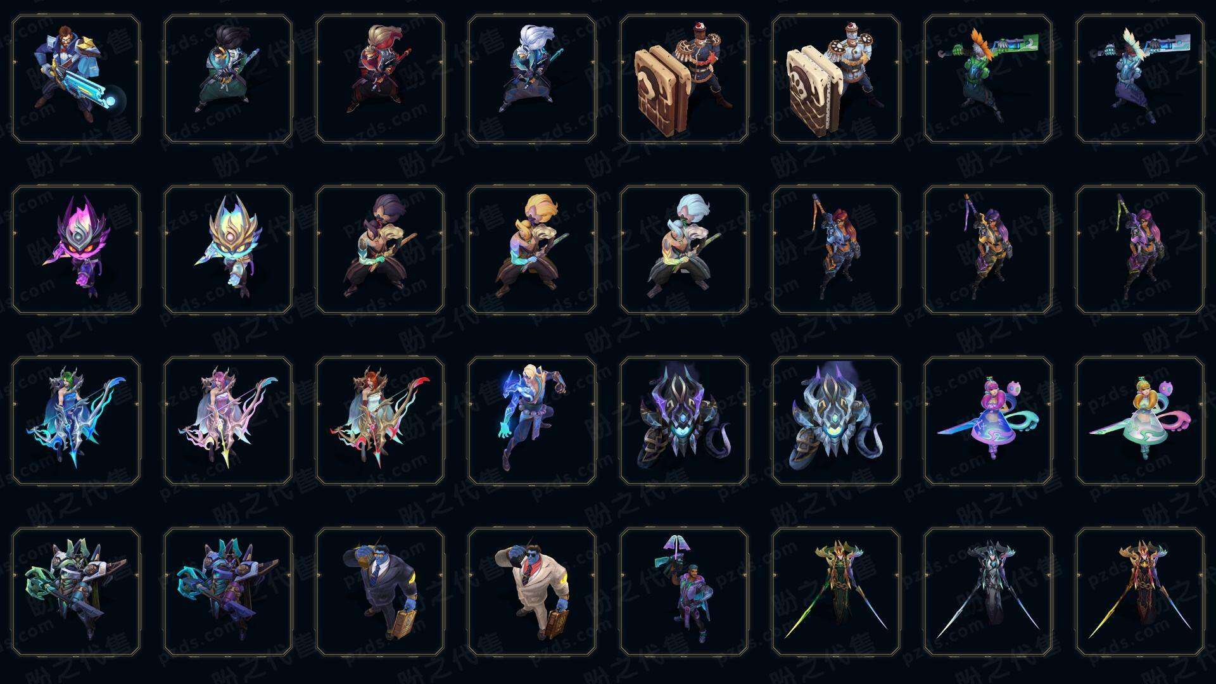Select the red-haired whip fighter skin

click(836, 250)
